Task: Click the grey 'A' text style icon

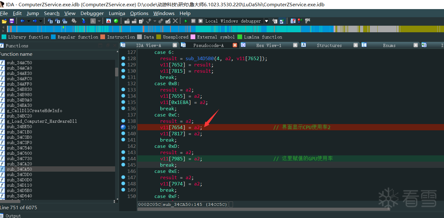Action: coord(93,21)
